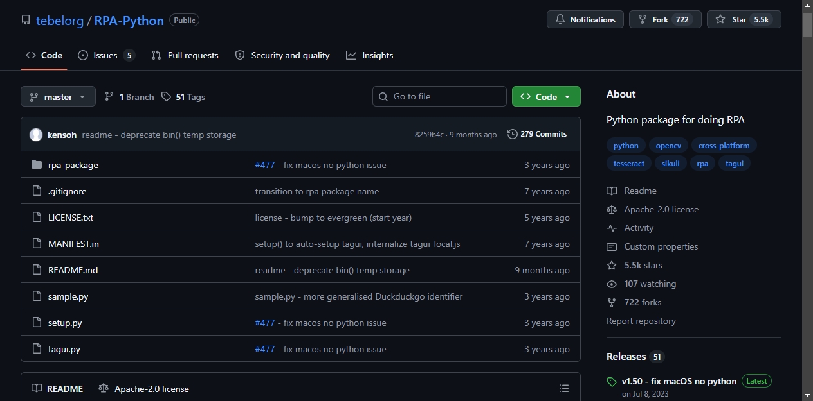Click the python topic tag
The width and height of the screenshot is (813, 401).
tap(626, 146)
